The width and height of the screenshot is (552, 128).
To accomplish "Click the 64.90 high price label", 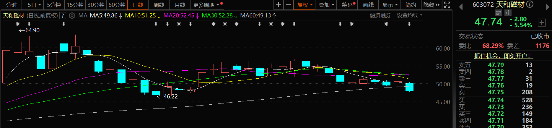I will tap(32, 30).
